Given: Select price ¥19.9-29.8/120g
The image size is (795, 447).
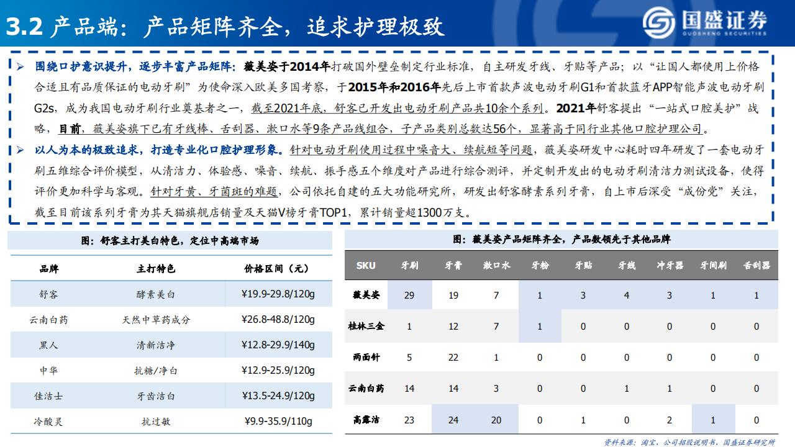Looking at the screenshot, I should (278, 295).
